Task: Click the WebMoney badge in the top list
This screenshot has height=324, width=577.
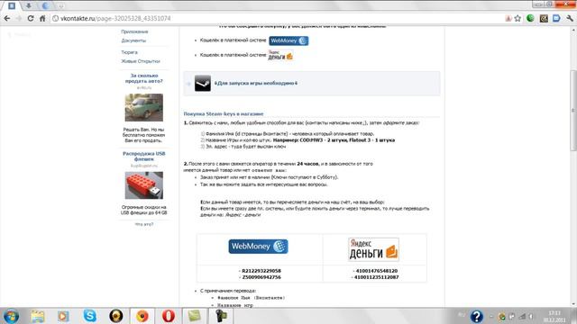Action: pyautogui.click(x=288, y=40)
